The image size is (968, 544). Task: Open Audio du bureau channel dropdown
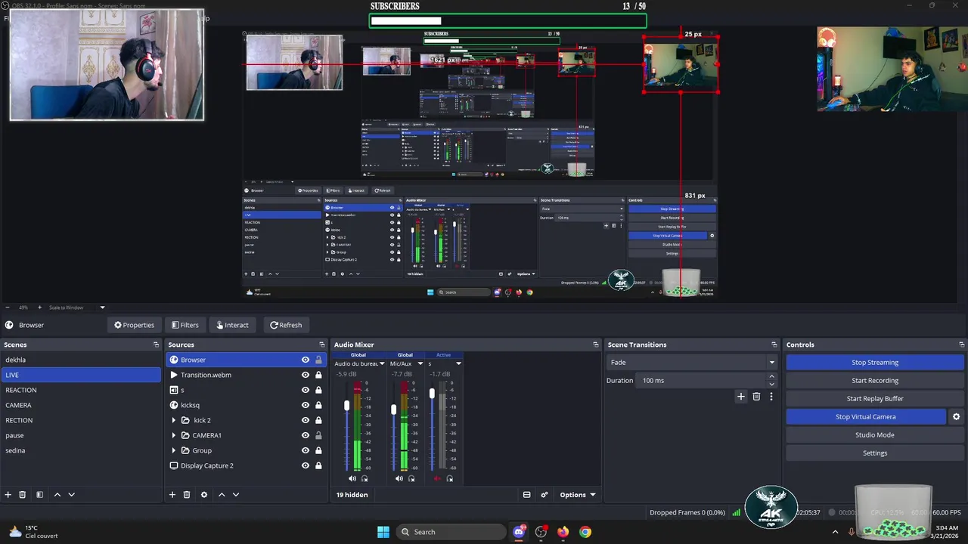point(383,363)
